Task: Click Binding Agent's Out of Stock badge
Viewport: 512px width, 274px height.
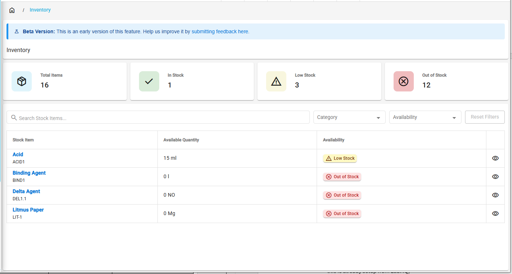Action: click(x=342, y=177)
